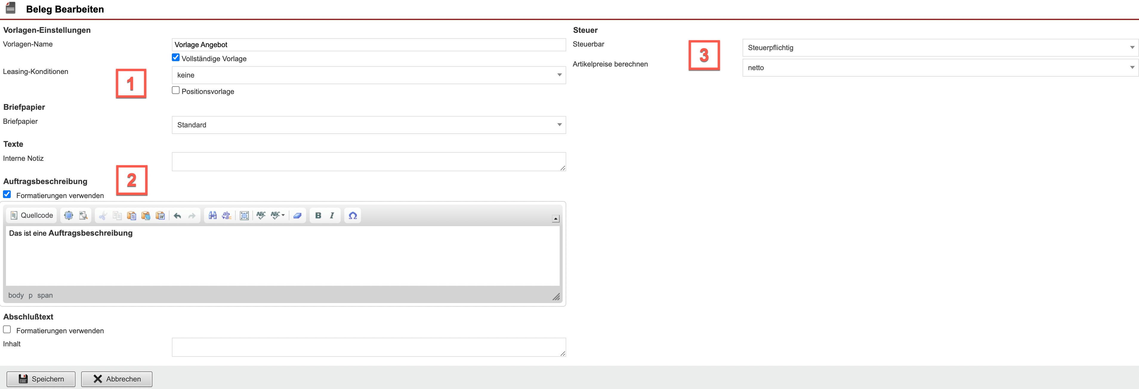1139x389 pixels.
Task: Open the Briefpapier Standard dropdown
Action: (x=368, y=125)
